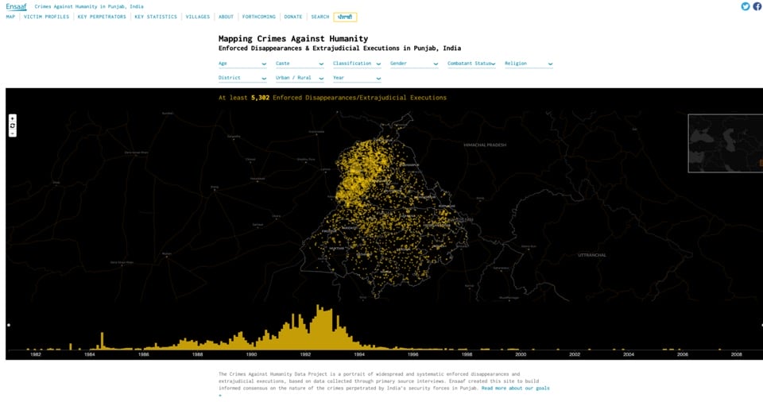The height and width of the screenshot is (402, 763).
Task: Expand the Religion filter dropdown
Action: pyautogui.click(x=529, y=64)
